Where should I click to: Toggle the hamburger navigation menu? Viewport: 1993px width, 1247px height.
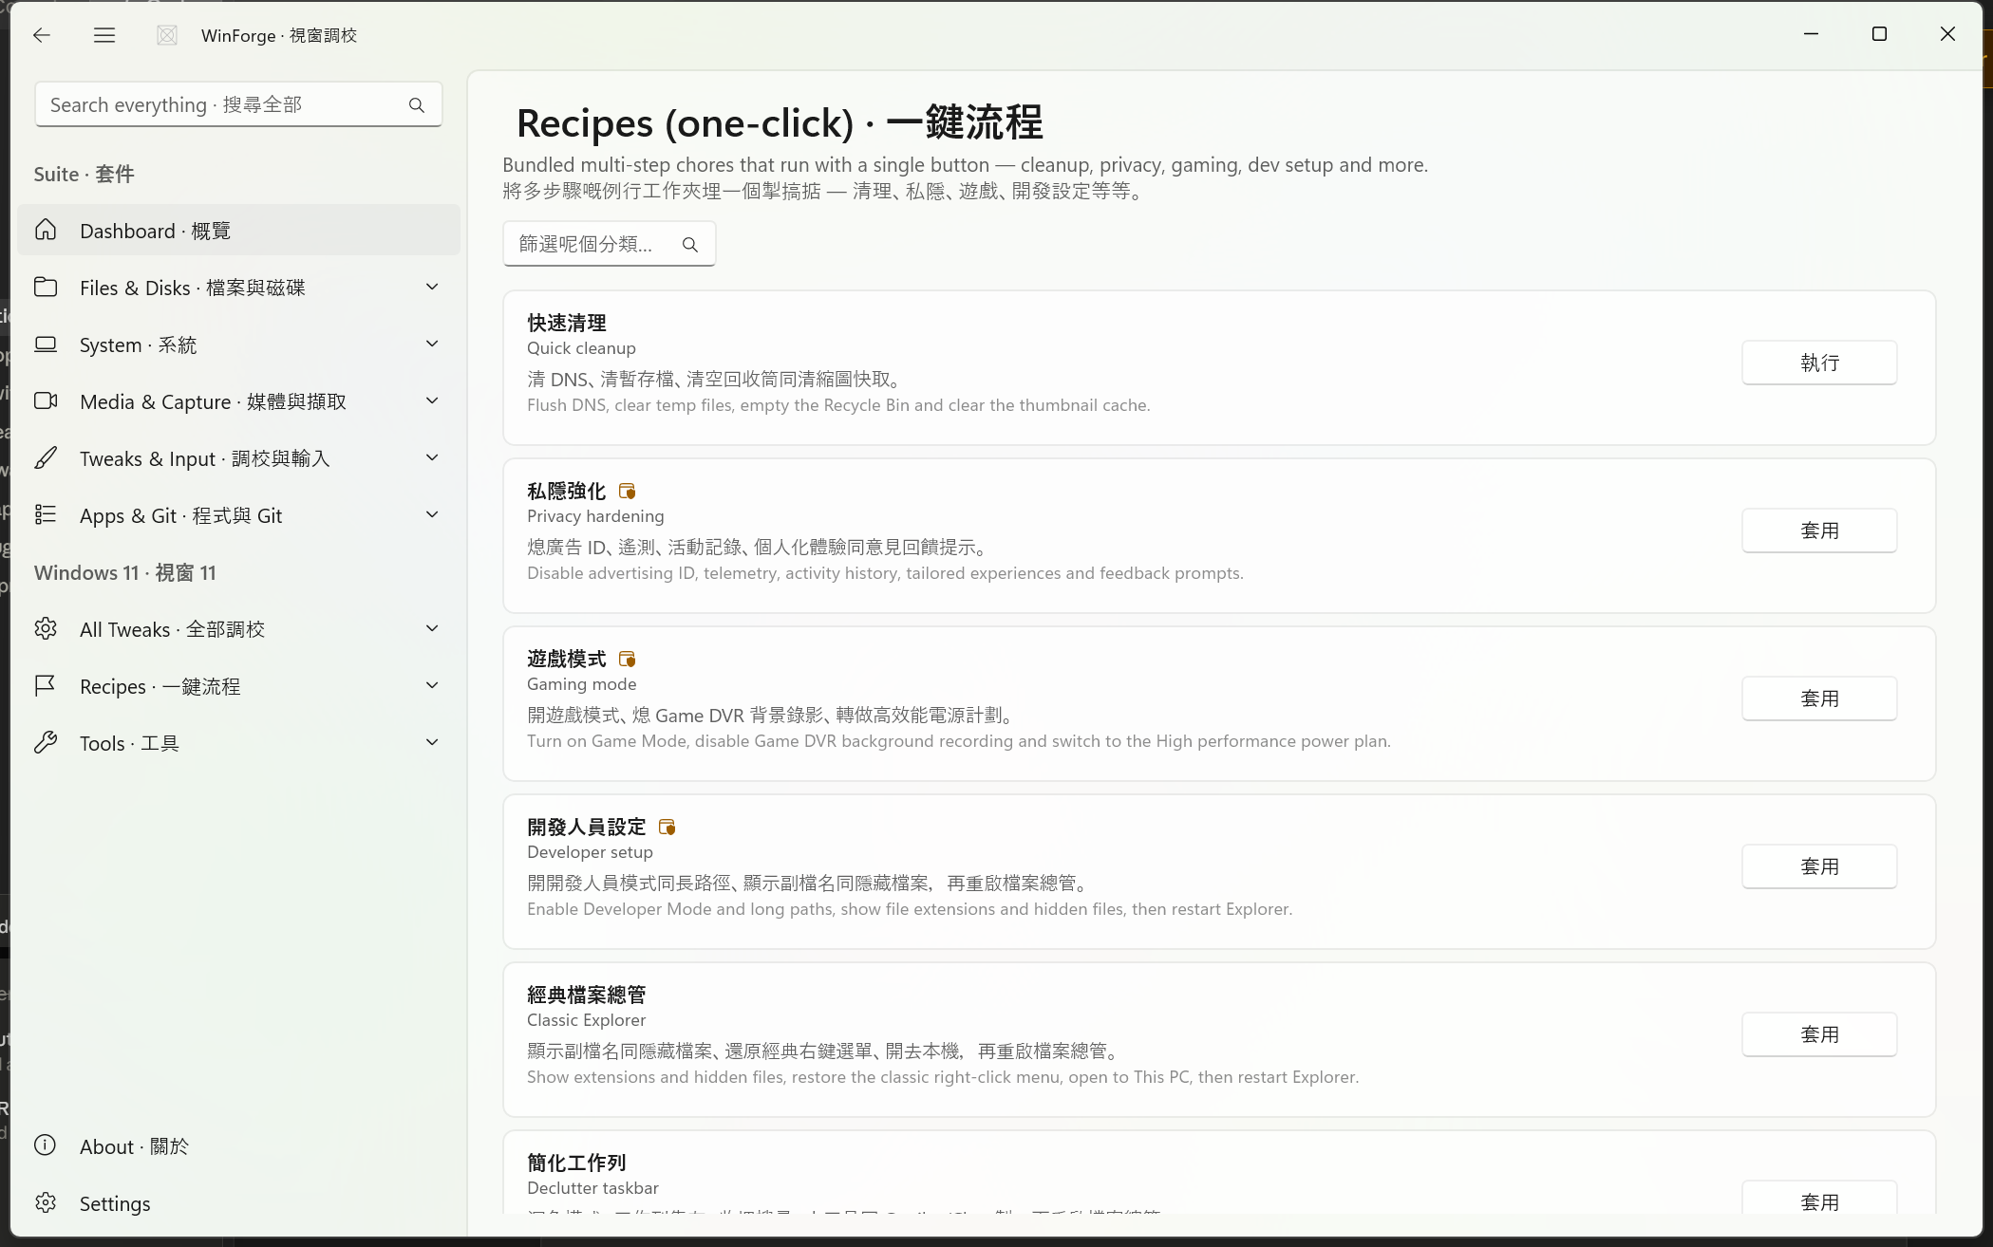(104, 35)
